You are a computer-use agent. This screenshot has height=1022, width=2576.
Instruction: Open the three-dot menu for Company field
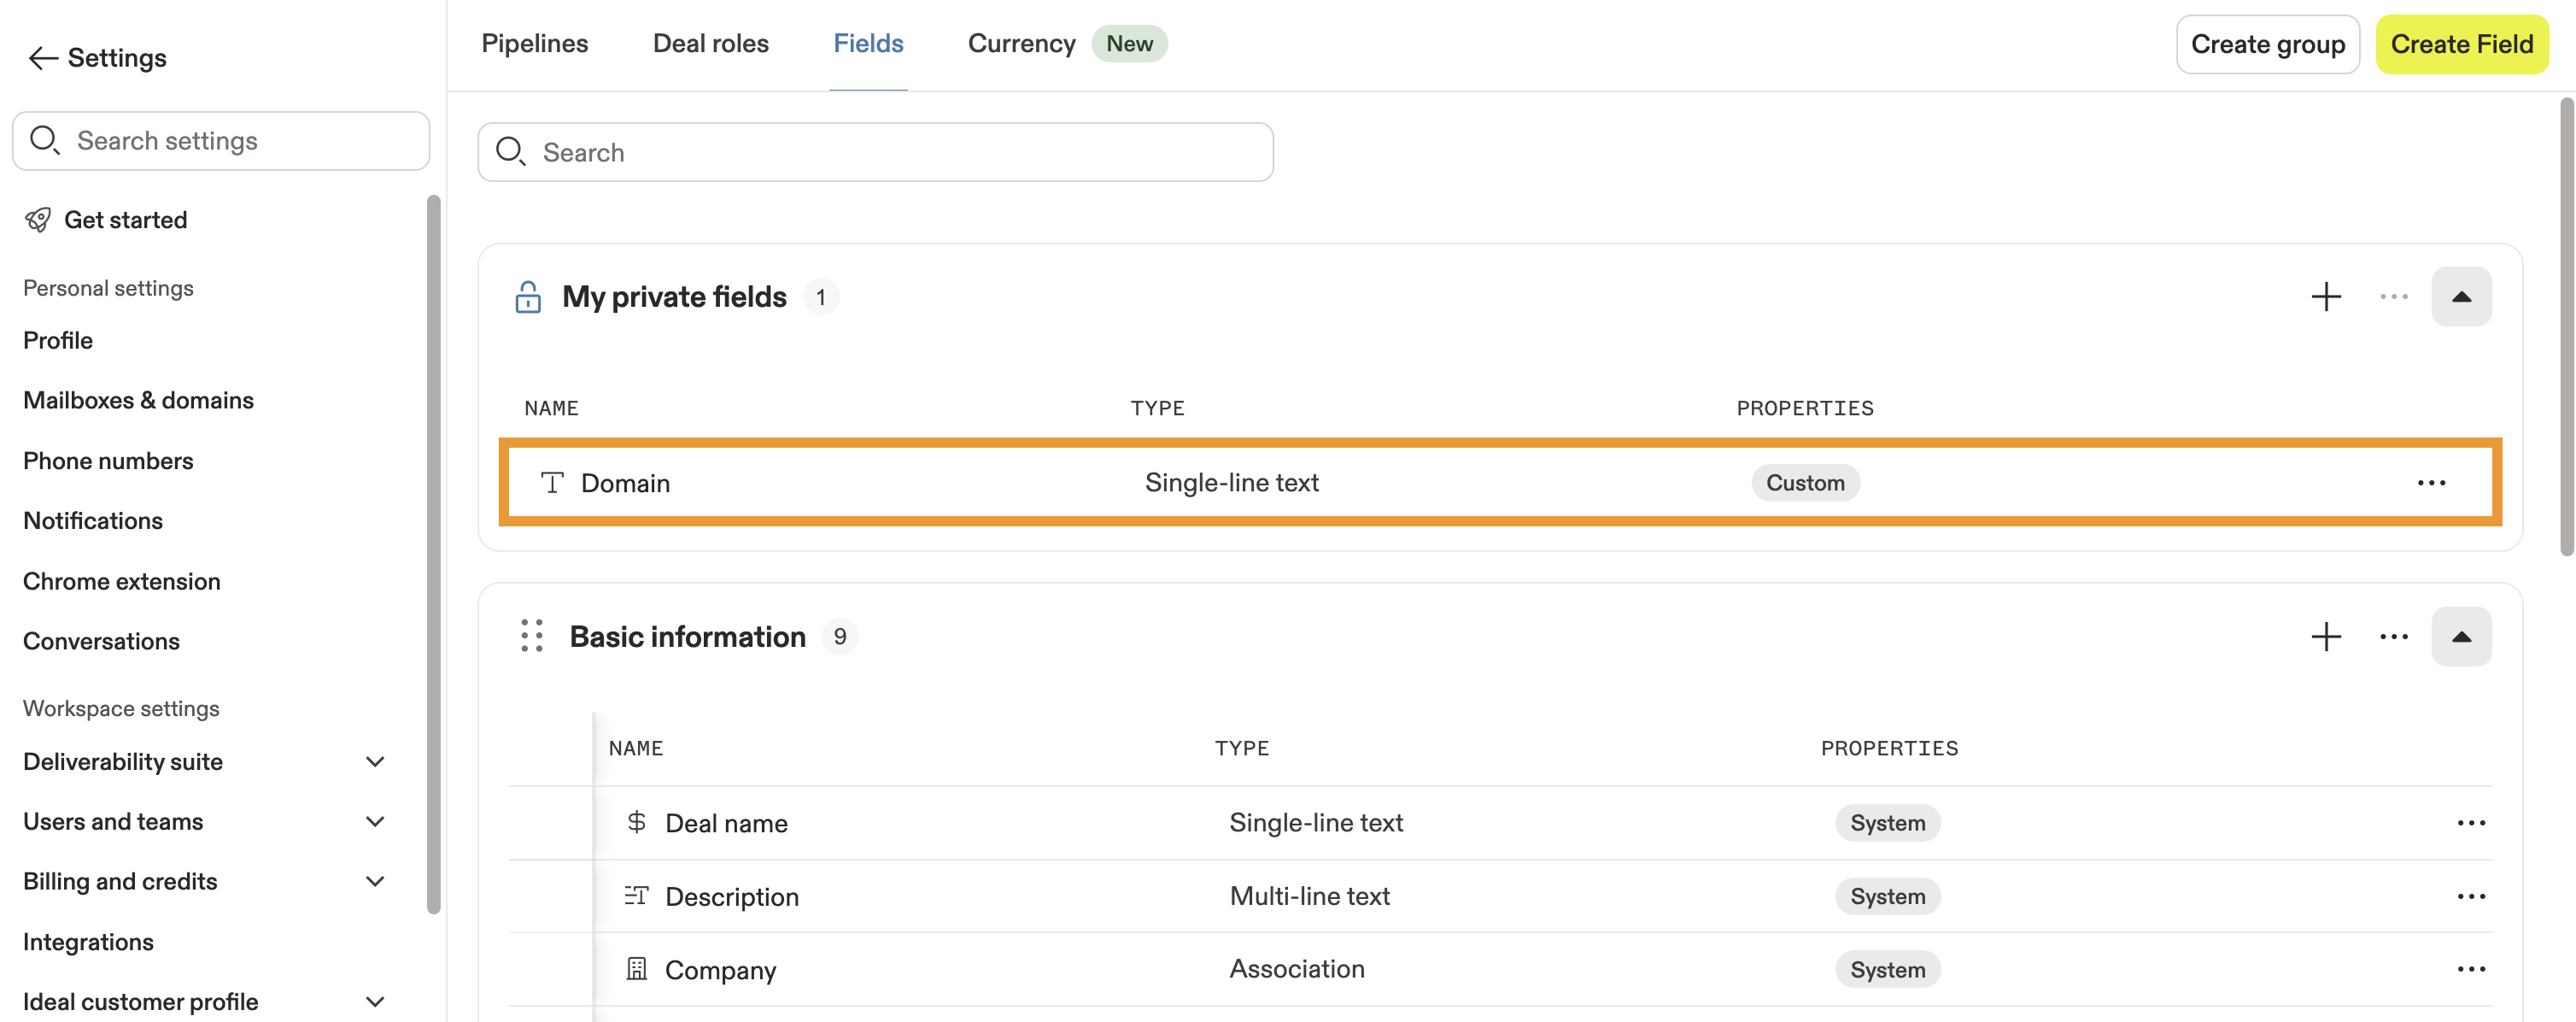2470,969
